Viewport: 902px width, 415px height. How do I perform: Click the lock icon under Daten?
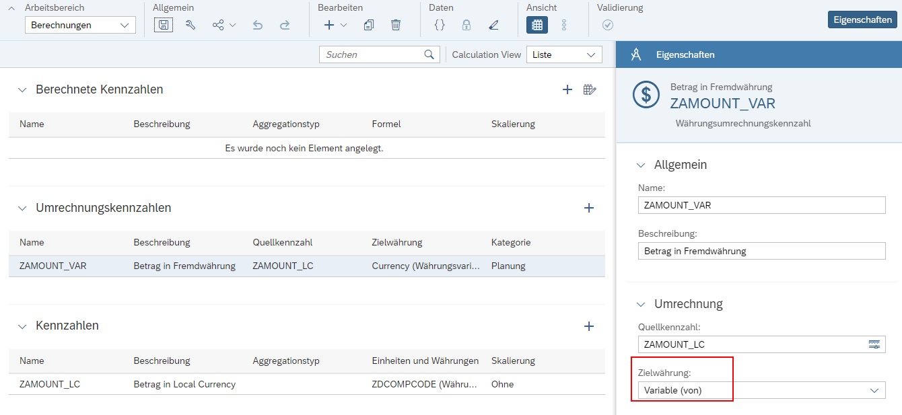coord(466,25)
